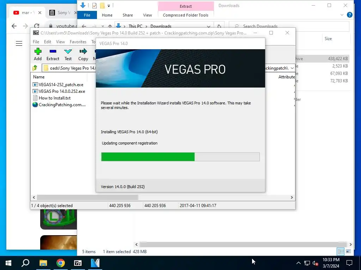Image resolution: width=361 pixels, height=270 pixels.
Task: Switch to the Sony tab in Chrome
Action: 61,13
